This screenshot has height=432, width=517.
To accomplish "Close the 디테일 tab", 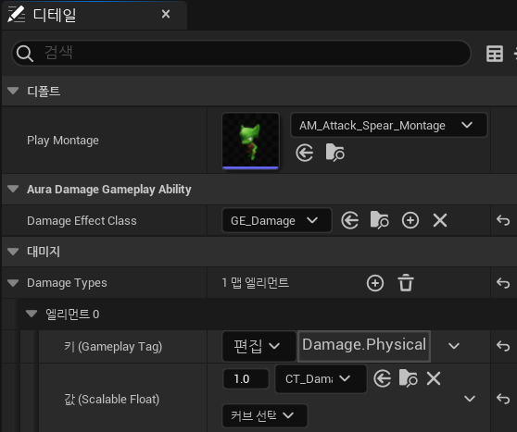I will pyautogui.click(x=166, y=14).
